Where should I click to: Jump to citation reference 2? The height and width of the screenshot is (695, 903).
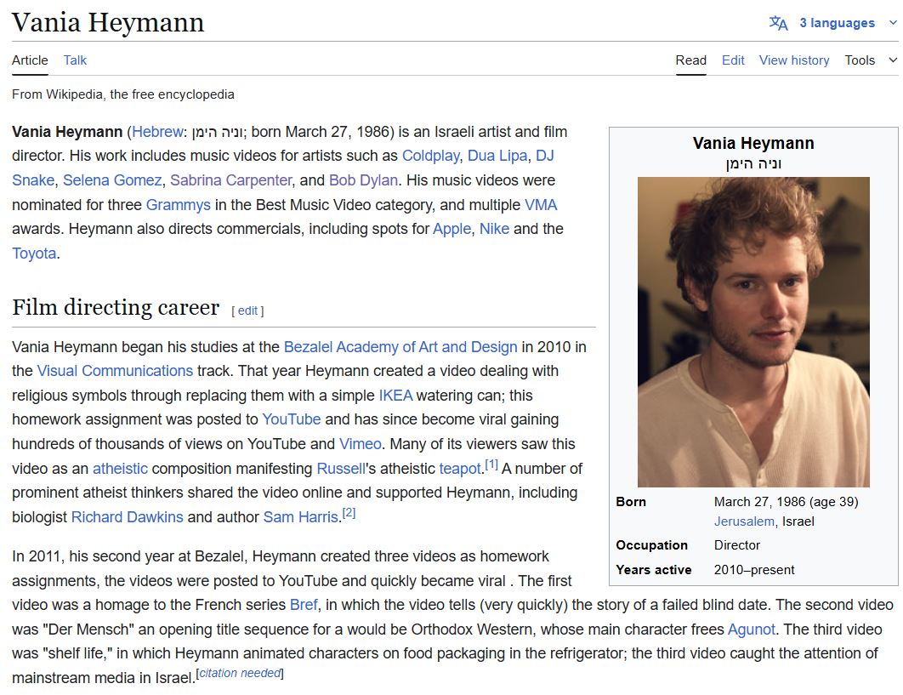pos(349,512)
